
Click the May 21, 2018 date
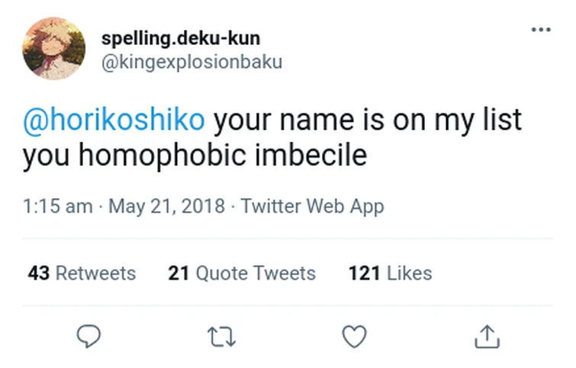167,206
